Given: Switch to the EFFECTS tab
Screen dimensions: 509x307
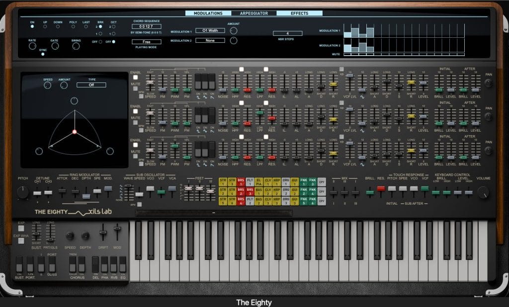Looking at the screenshot, I should pos(299,13).
